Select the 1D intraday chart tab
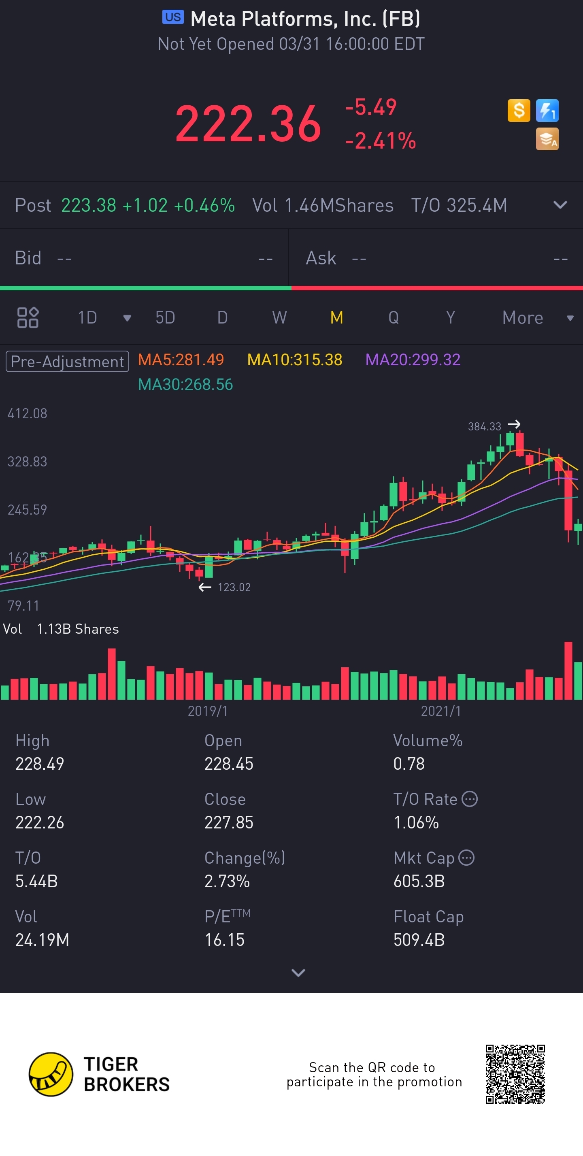The width and height of the screenshot is (583, 1156). [x=87, y=318]
